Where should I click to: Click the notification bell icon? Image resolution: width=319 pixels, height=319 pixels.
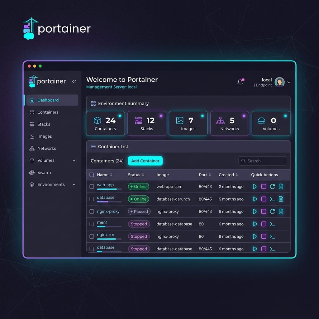coord(240,82)
